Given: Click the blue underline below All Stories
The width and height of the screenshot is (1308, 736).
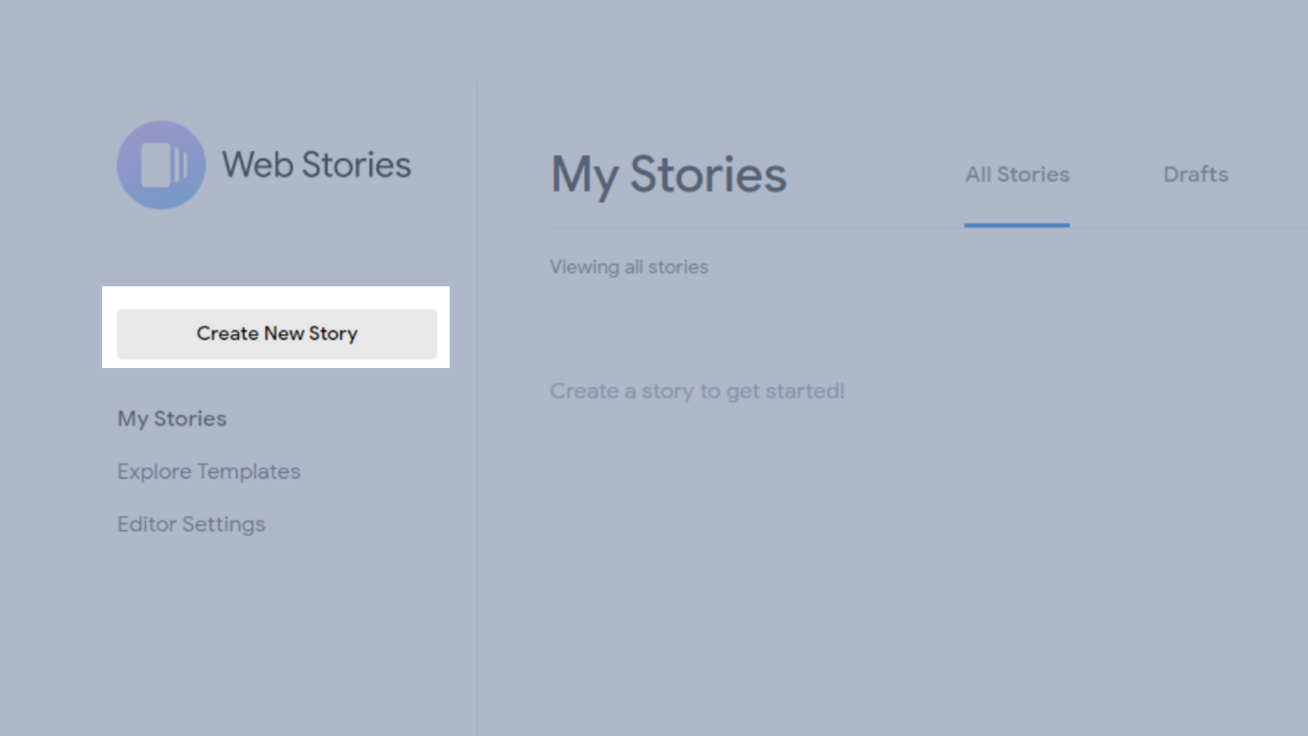Looking at the screenshot, I should click(x=1017, y=225).
